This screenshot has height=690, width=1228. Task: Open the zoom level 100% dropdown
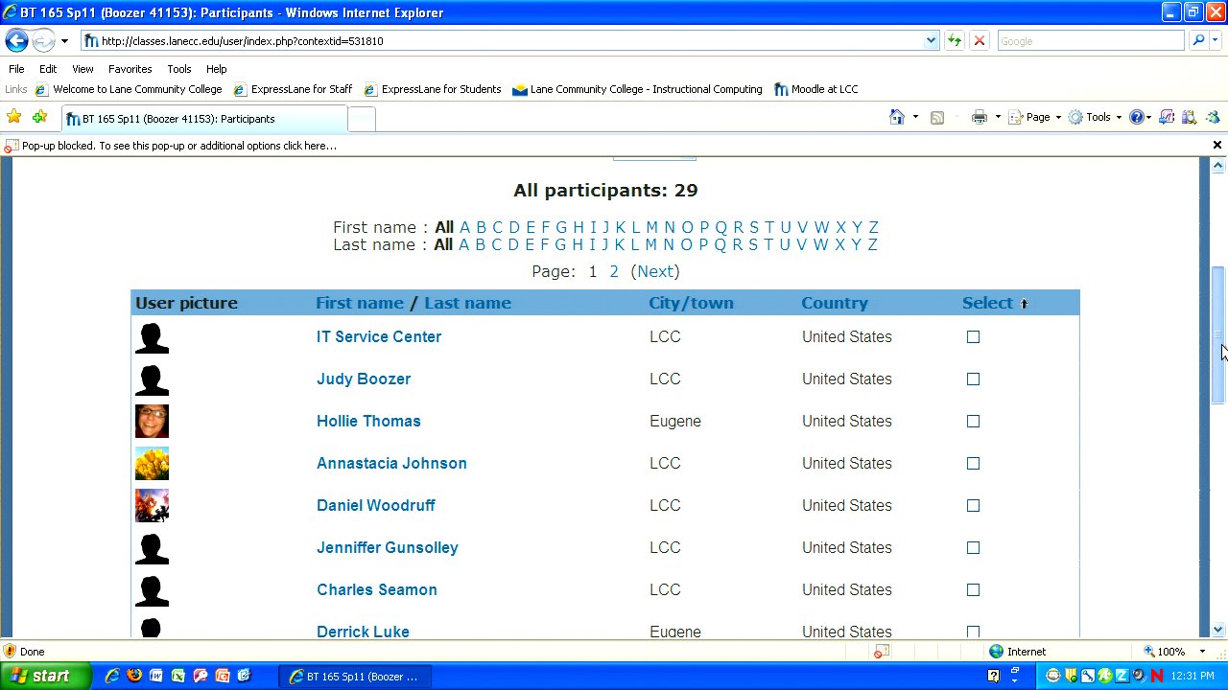(x=1201, y=652)
